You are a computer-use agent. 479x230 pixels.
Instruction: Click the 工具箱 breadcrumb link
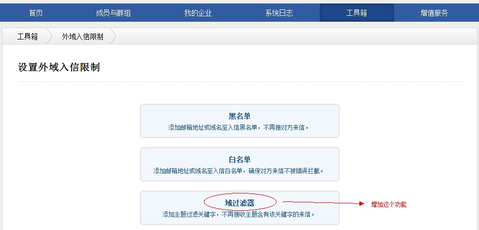coord(27,37)
